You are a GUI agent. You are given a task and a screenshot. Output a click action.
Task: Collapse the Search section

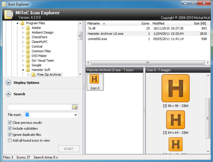pyautogui.click(x=9, y=94)
